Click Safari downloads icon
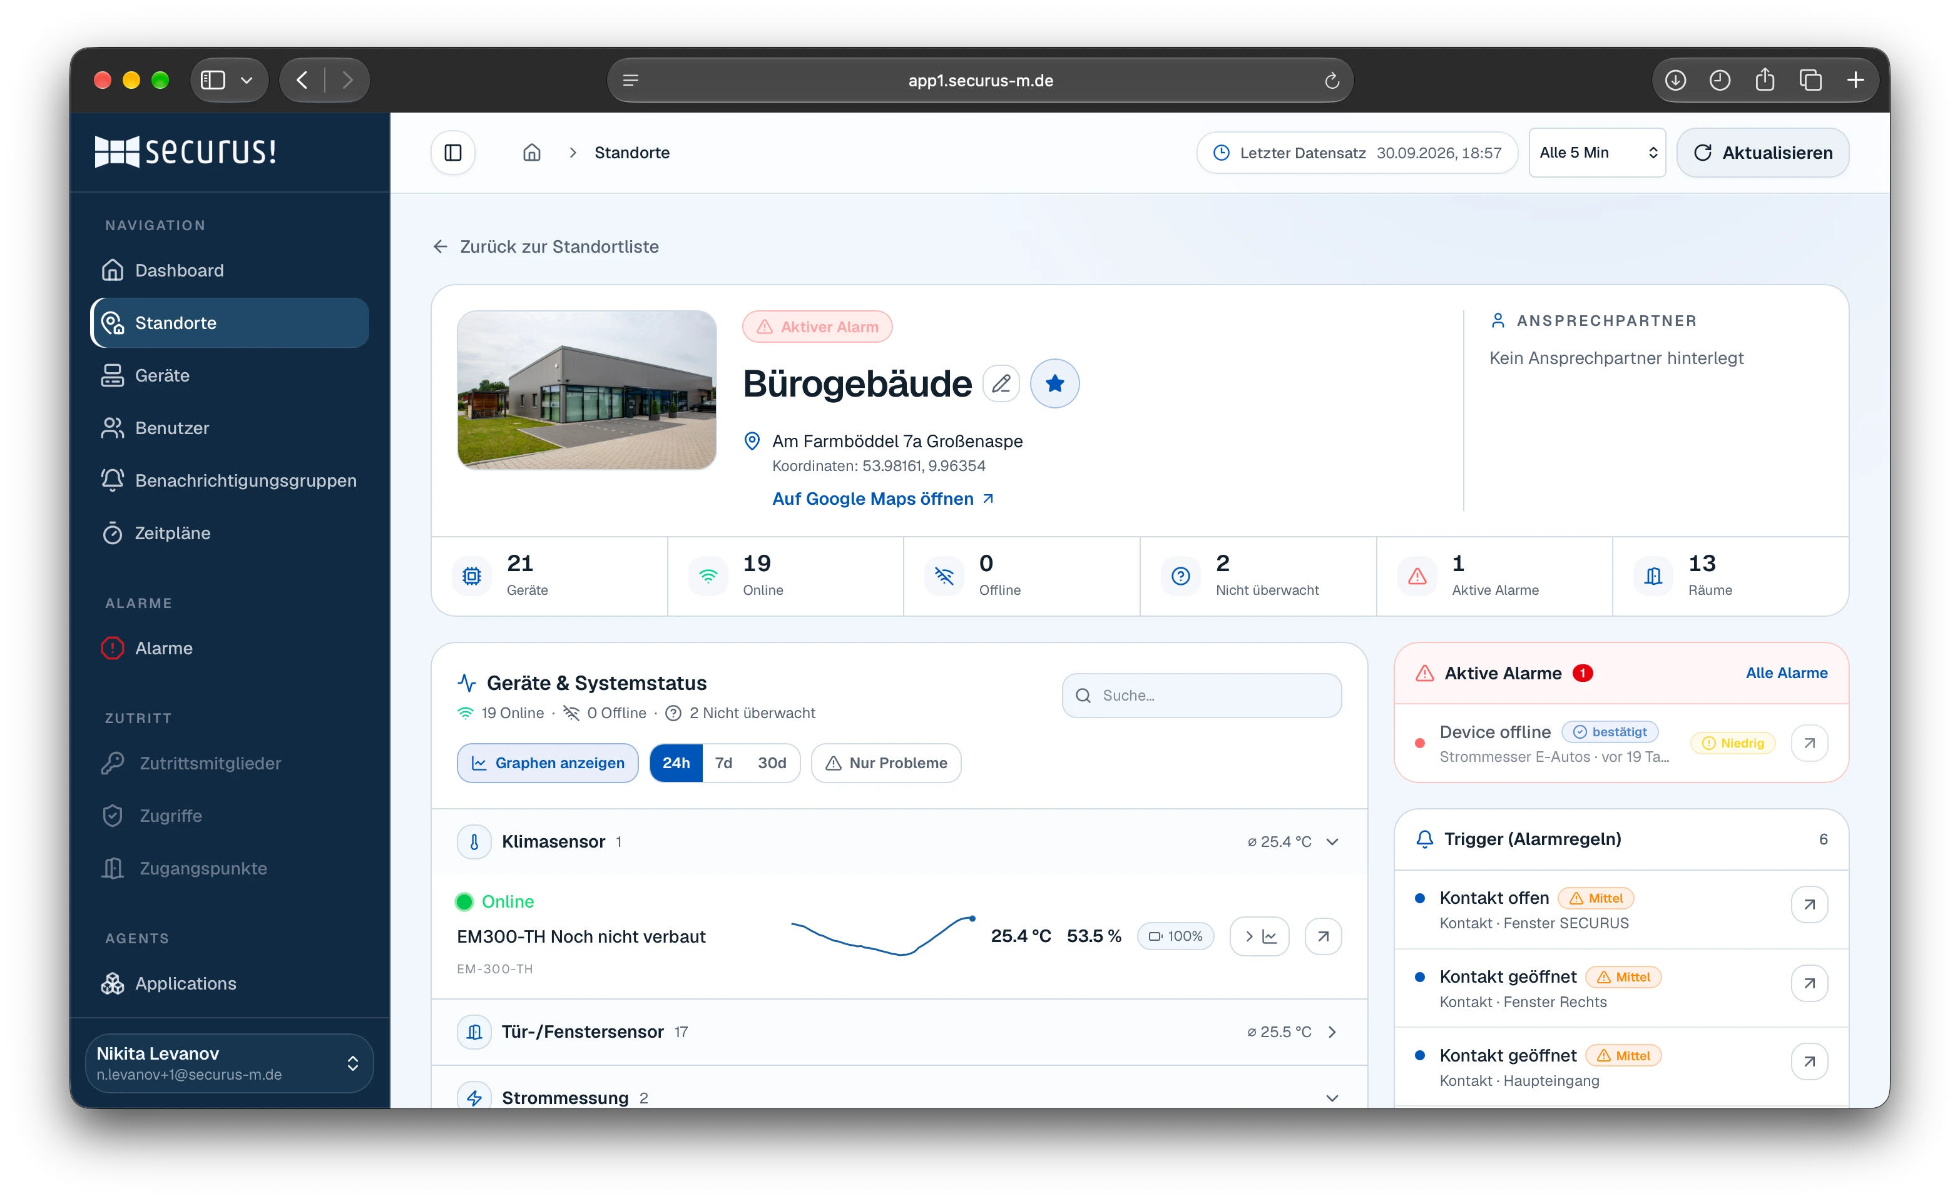Image resolution: width=1960 pixels, height=1201 pixels. pos(1675,80)
